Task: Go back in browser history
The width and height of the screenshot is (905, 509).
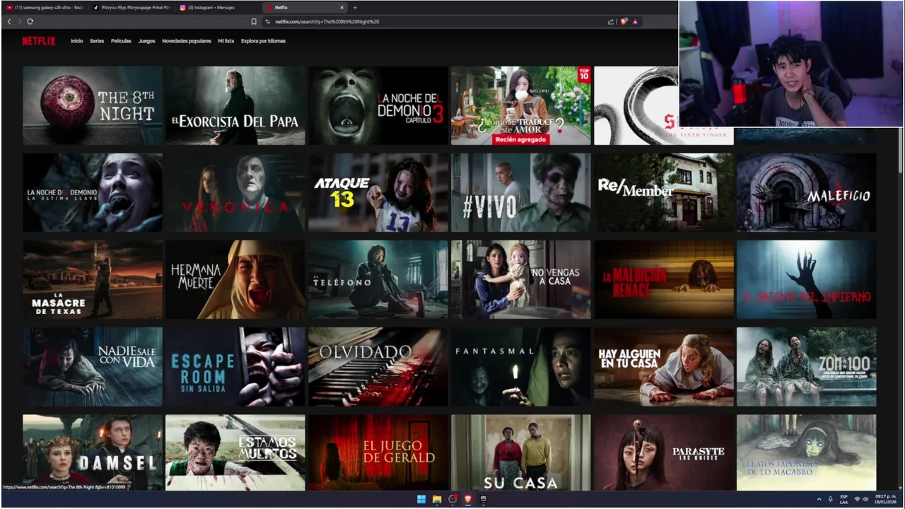Action: click(x=9, y=22)
